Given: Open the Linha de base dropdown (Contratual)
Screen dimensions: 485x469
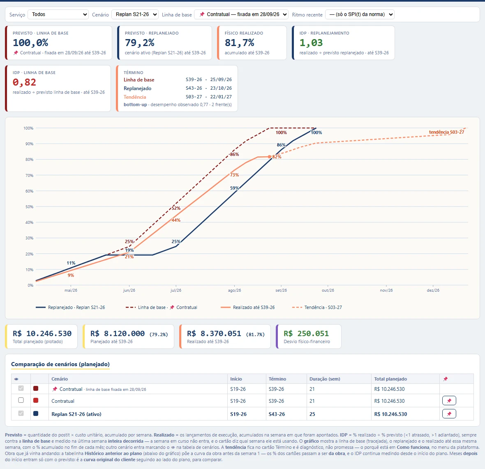Looking at the screenshot, I should [x=241, y=14].
